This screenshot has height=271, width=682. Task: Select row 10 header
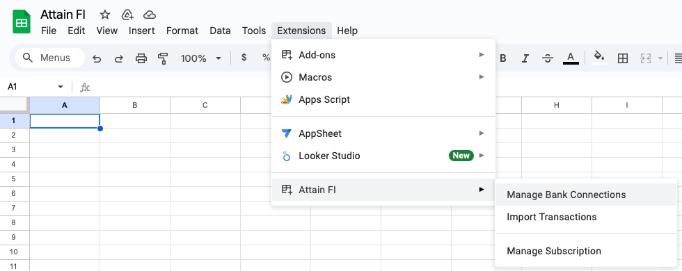[15, 252]
